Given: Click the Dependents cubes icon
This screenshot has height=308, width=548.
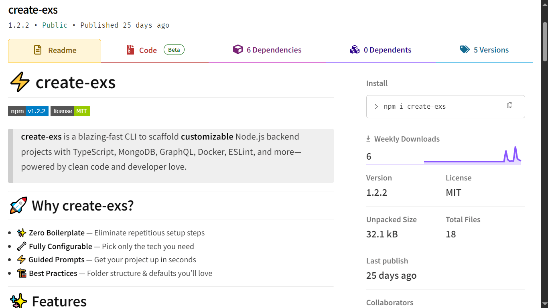Looking at the screenshot, I should coord(355,50).
